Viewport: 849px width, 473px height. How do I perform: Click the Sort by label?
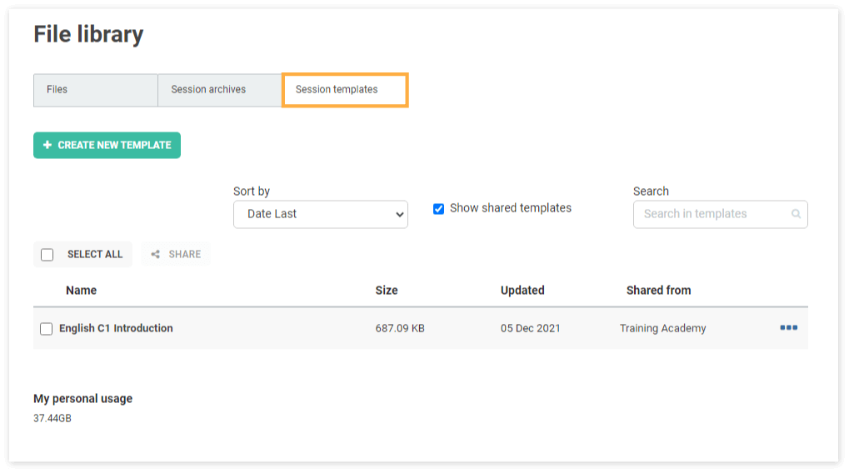pyautogui.click(x=252, y=191)
